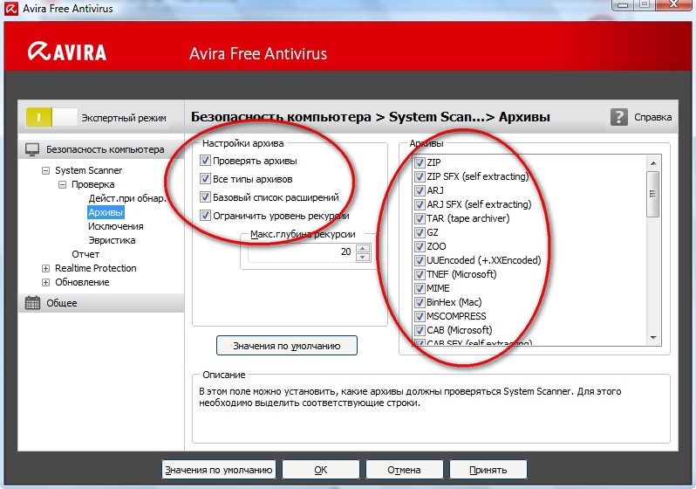
Task: Click the archives list scroll up arrow
Action: (653, 163)
